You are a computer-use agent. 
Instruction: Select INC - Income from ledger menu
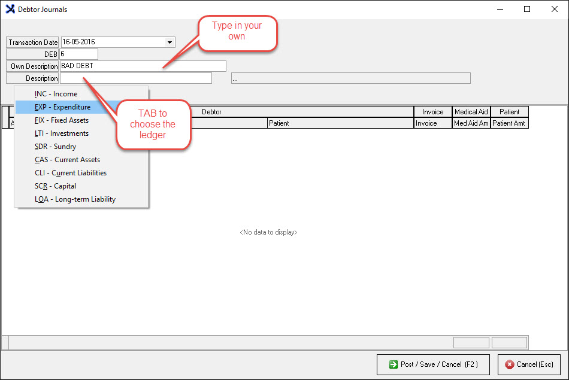point(56,94)
